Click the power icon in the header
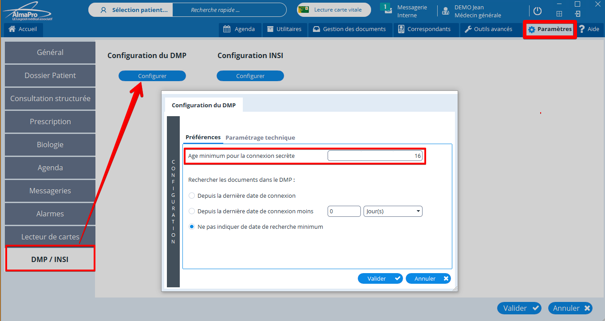Viewport: 605px width, 321px height. 538,11
